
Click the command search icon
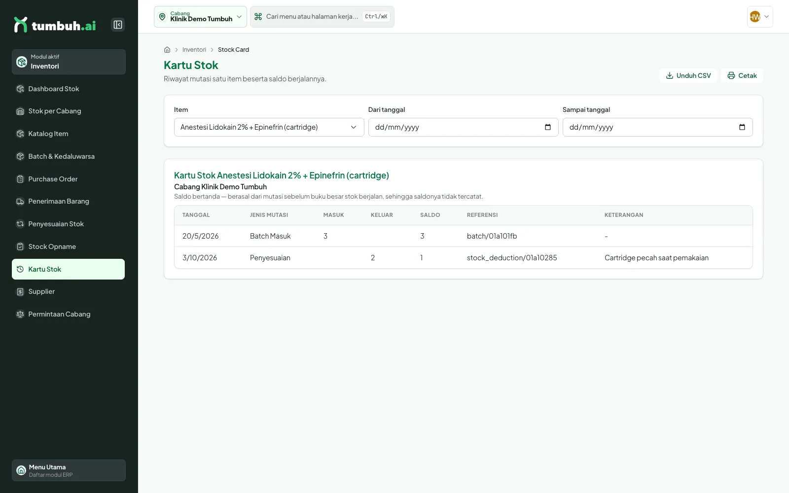pos(258,17)
